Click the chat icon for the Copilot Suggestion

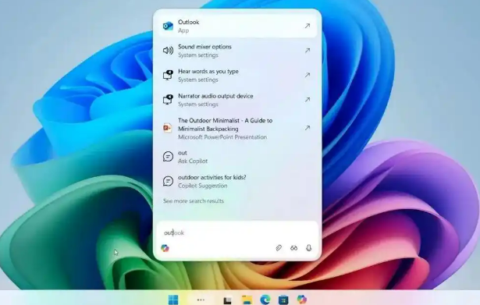(x=168, y=181)
